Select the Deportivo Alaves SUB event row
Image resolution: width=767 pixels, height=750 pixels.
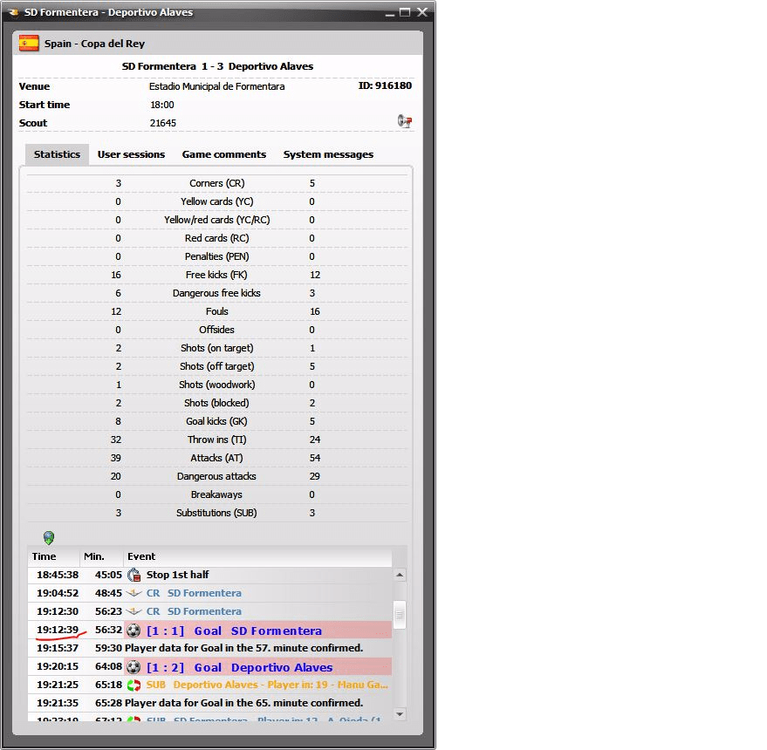(x=262, y=685)
